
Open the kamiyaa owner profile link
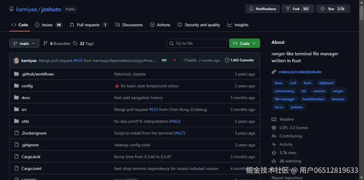pos(26,9)
